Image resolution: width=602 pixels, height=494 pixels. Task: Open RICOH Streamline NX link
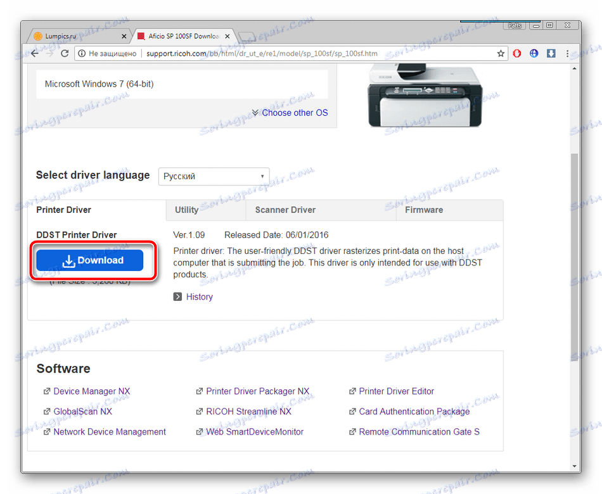[249, 412]
